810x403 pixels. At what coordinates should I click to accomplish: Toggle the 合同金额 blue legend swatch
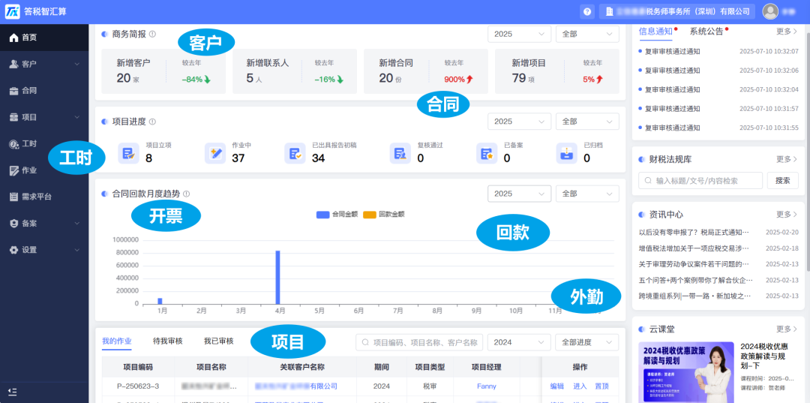coord(322,214)
